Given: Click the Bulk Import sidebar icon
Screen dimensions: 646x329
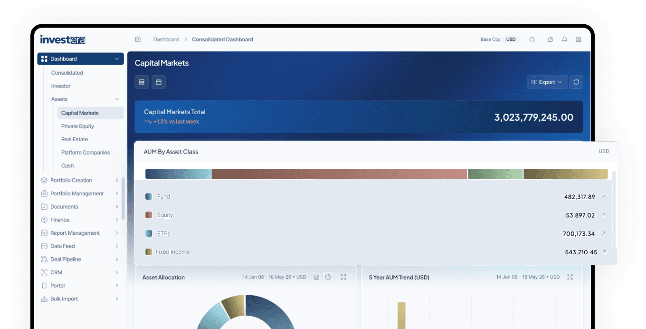Looking at the screenshot, I should tap(44, 299).
